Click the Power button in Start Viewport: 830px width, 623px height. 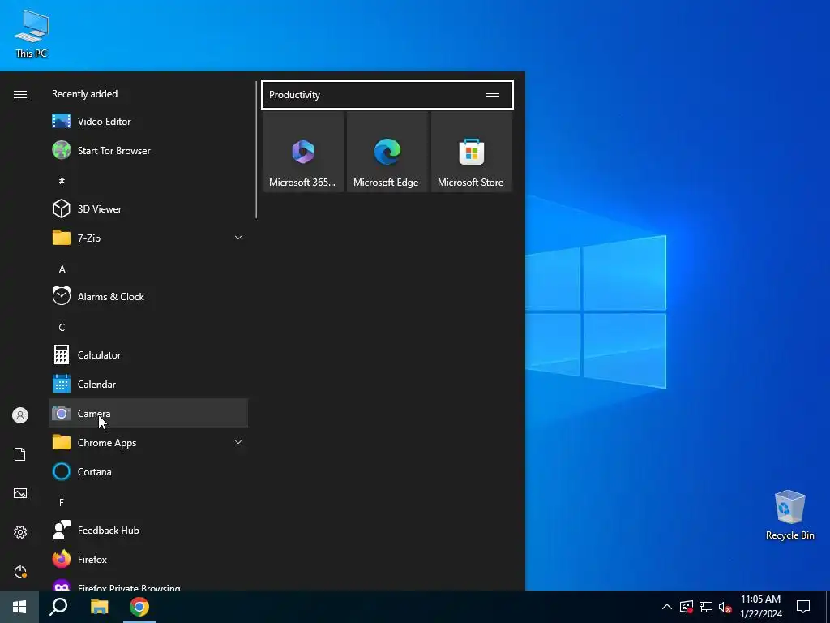tap(20, 571)
